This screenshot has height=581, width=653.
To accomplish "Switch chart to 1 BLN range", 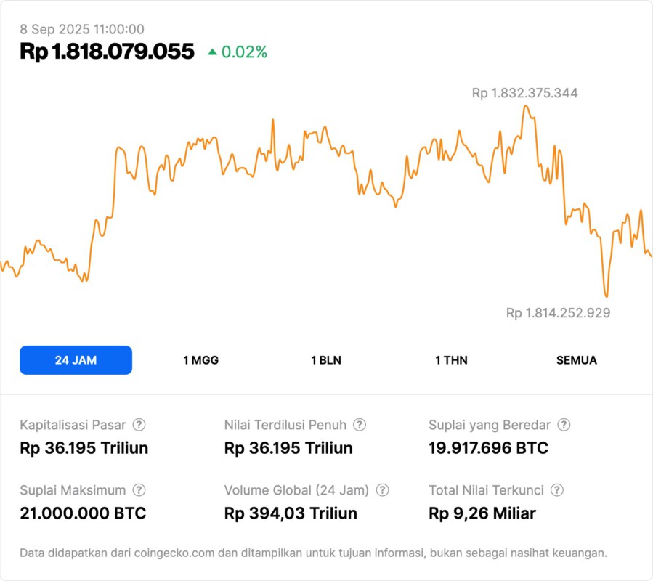I will click(x=326, y=360).
